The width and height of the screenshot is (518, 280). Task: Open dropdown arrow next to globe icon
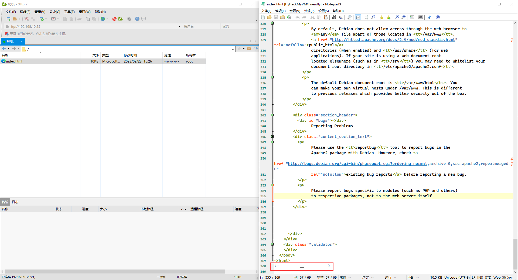(107, 19)
